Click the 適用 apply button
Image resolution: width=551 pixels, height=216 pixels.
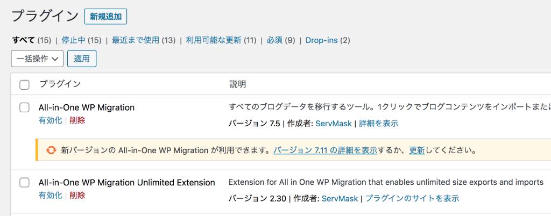(82, 59)
